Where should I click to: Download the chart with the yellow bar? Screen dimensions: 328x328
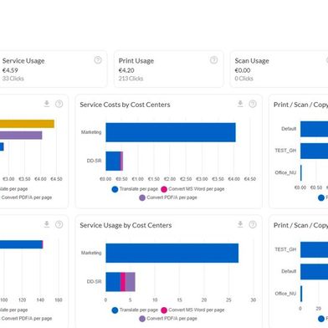point(47,104)
